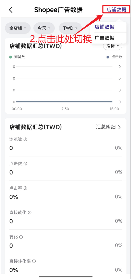Tap the blue data line in chart

point(64,102)
